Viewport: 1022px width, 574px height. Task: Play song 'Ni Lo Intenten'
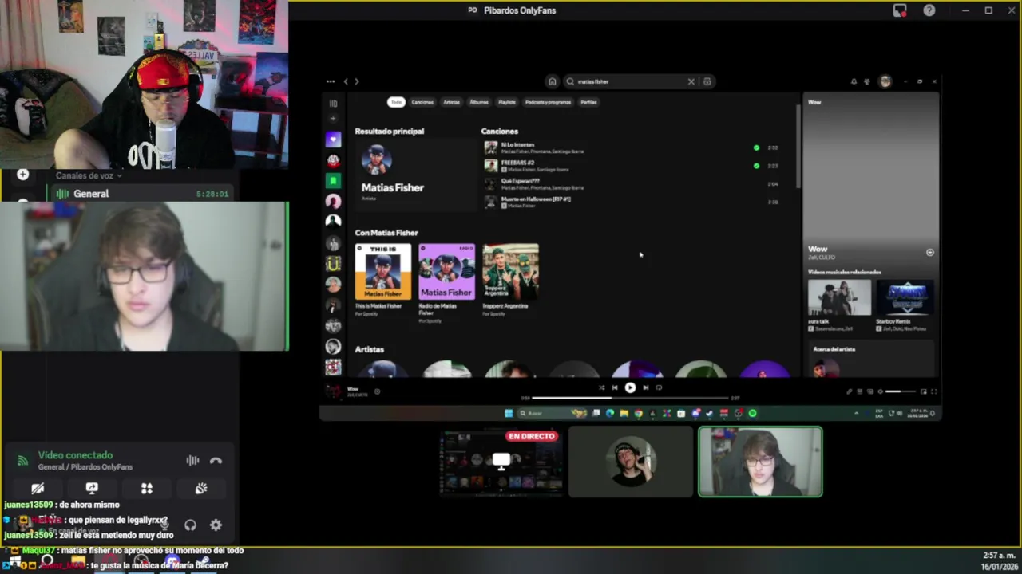click(x=490, y=147)
